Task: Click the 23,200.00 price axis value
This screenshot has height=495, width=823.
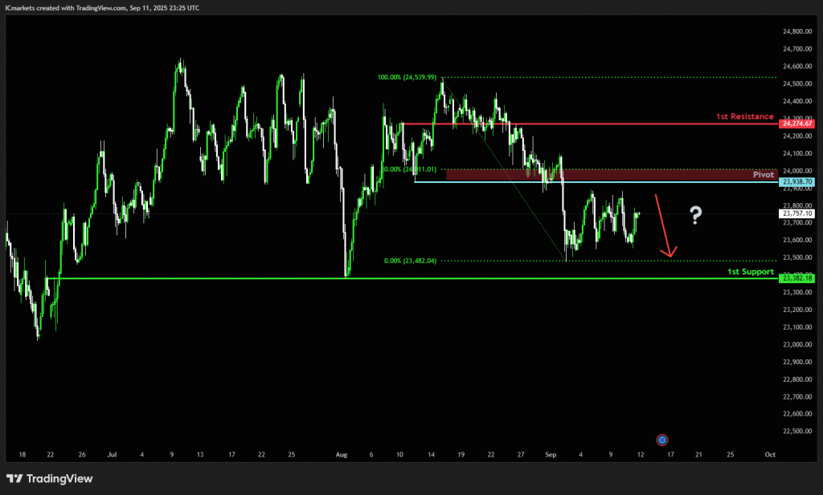Action: (x=797, y=310)
